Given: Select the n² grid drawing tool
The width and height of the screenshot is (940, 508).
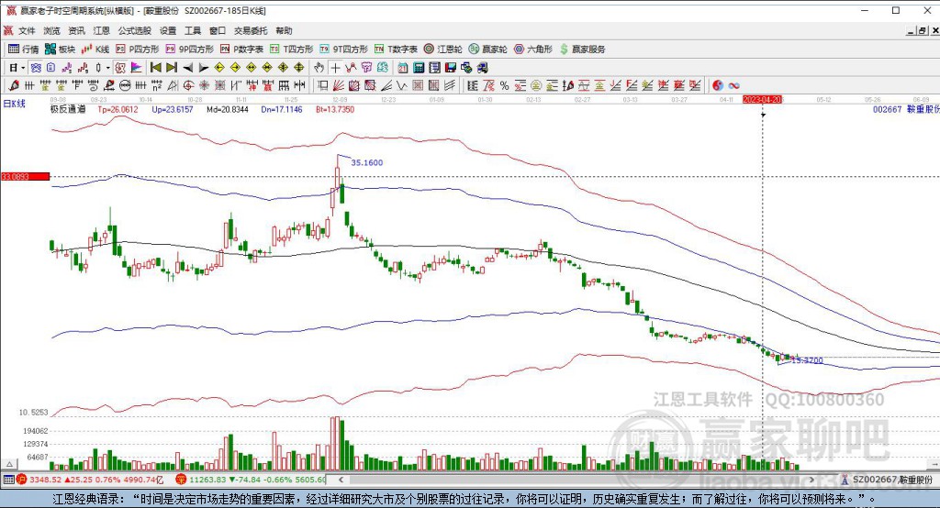Looking at the screenshot, I should tap(156, 85).
